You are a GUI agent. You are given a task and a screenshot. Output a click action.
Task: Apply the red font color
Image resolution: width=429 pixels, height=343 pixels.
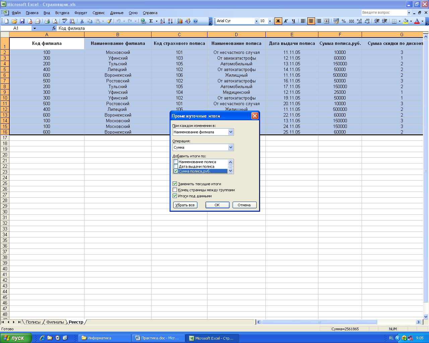click(x=417, y=21)
